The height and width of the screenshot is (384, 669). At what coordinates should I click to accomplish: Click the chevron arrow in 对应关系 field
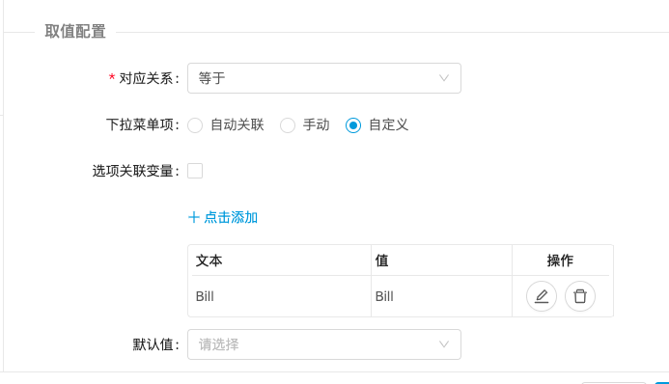click(444, 78)
